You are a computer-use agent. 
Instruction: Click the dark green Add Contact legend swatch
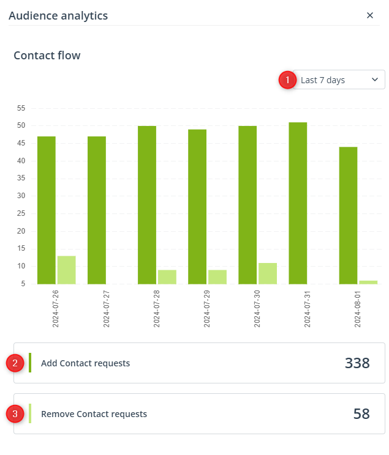(x=30, y=363)
